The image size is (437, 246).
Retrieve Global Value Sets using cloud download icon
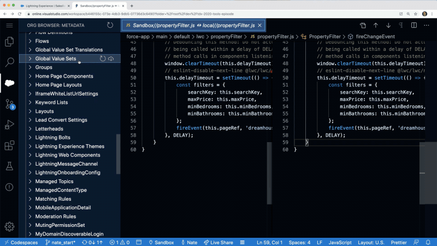tap(111, 58)
